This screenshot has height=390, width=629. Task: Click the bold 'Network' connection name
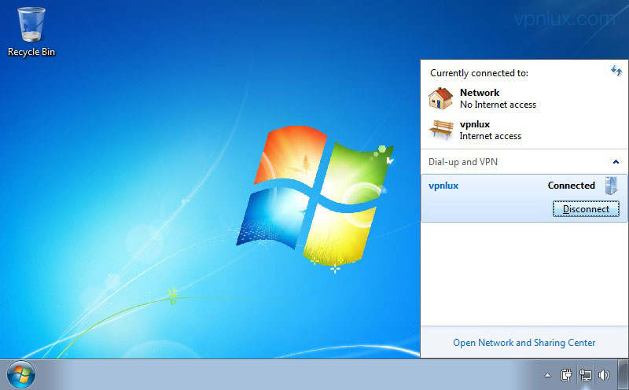tap(480, 93)
